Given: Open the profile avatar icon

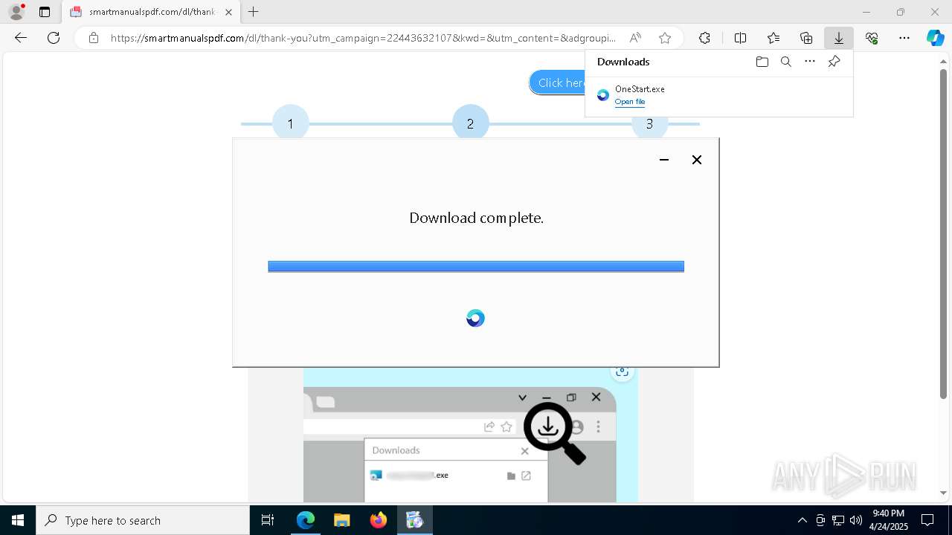Looking at the screenshot, I should 16,12.
